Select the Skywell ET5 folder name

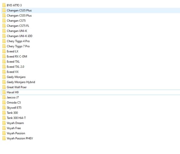[x=14, y=108]
